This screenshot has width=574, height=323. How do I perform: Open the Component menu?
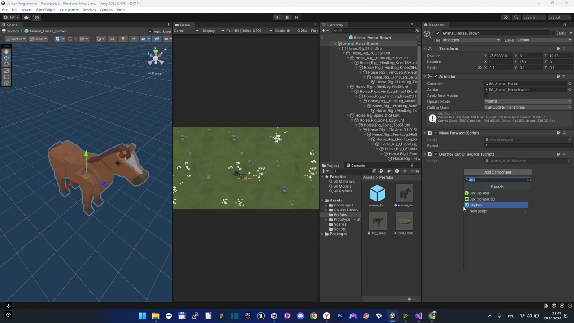[x=69, y=10]
